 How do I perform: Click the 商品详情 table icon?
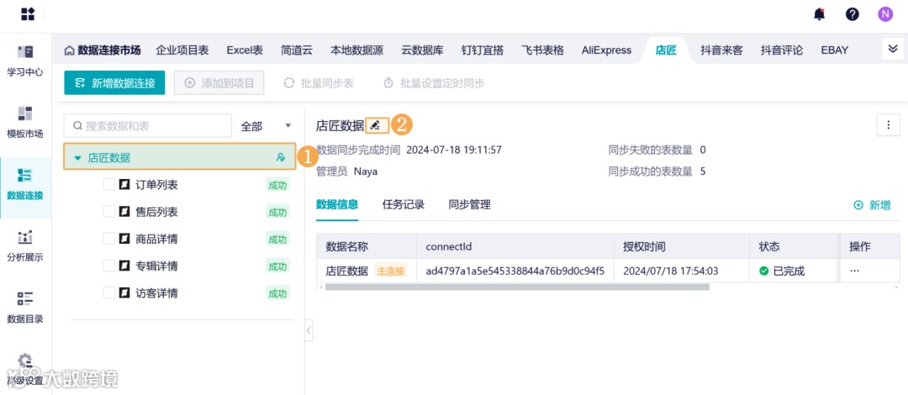point(124,239)
